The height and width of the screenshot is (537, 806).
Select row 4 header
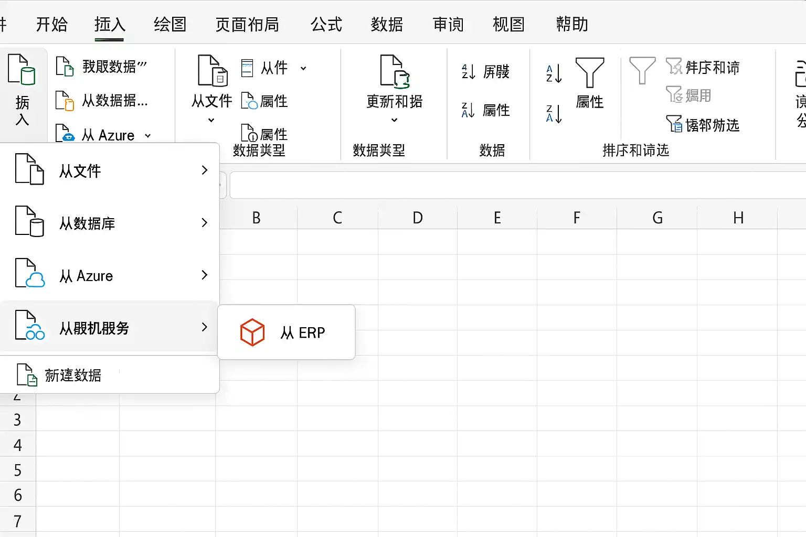(18, 445)
